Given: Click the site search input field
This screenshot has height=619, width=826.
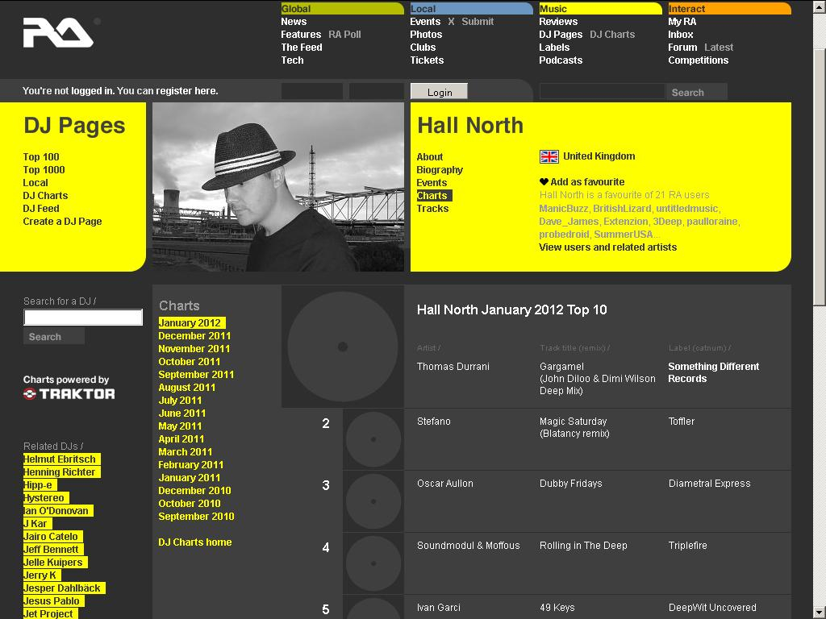Looking at the screenshot, I should 602,92.
